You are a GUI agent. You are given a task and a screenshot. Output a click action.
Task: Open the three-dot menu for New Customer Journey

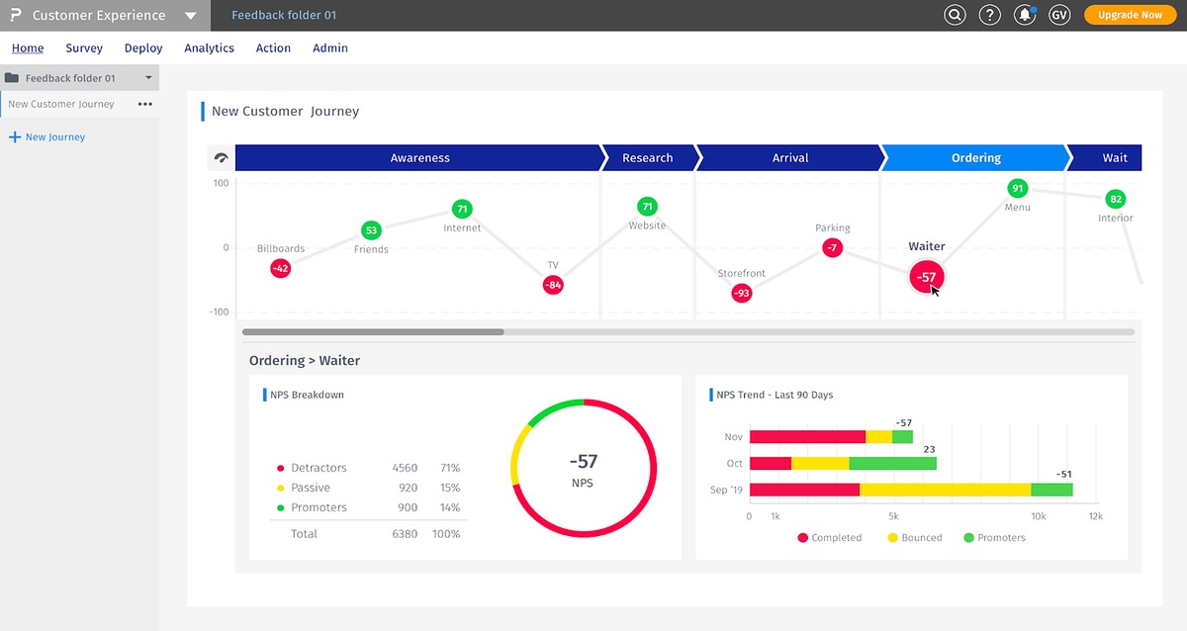pyautogui.click(x=145, y=104)
